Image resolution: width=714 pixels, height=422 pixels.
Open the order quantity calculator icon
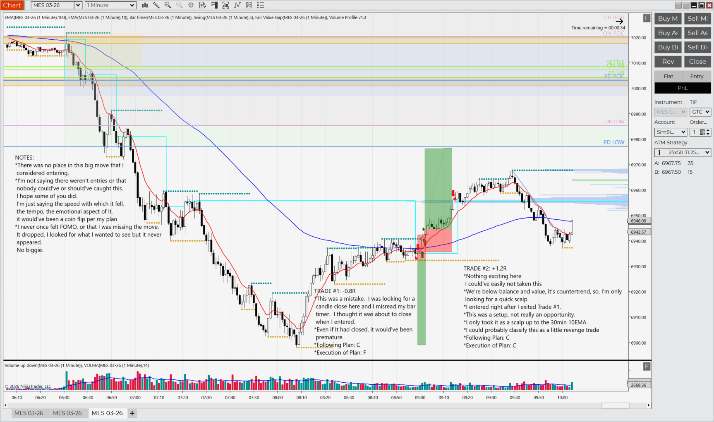(702, 132)
